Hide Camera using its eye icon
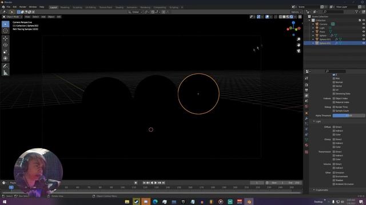The image size is (366, 205). coord(364,24)
